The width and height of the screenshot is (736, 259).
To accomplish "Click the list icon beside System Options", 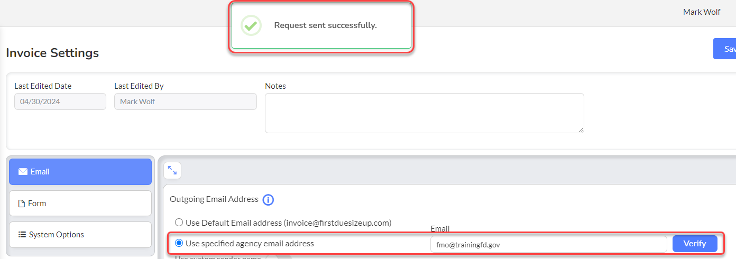I will click(x=22, y=235).
